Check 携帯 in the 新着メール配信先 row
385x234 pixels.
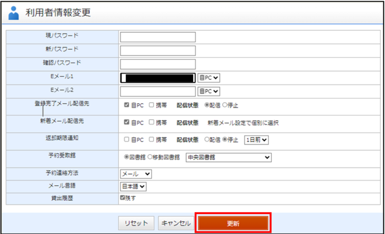tap(151, 122)
